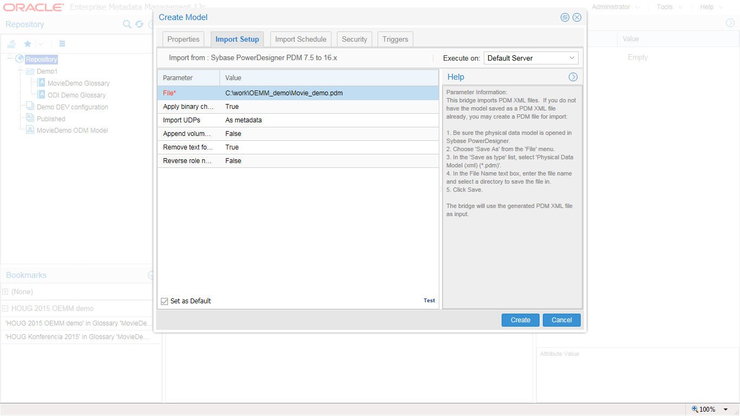The width and height of the screenshot is (740, 416).
Task: Select the Import Setup tab
Action: click(237, 39)
